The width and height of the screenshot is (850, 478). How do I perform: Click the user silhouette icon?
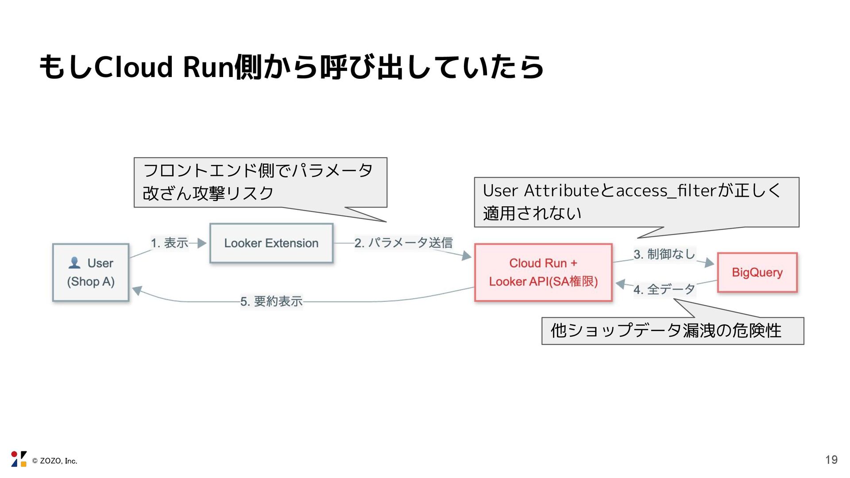(74, 263)
